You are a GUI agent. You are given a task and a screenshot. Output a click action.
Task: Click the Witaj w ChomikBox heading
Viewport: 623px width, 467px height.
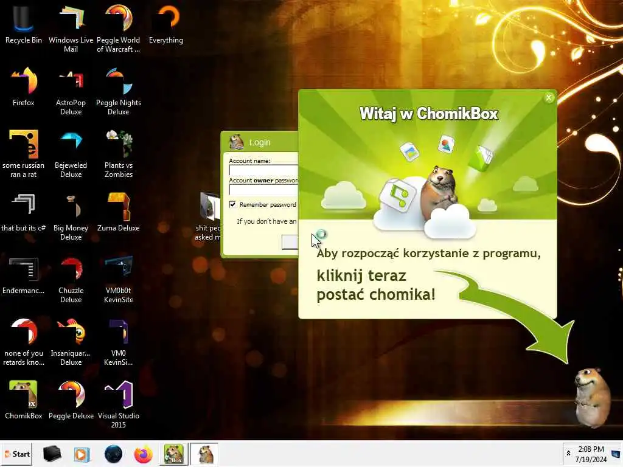428,114
